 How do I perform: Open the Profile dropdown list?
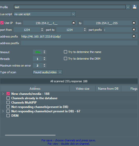pos(128,7)
